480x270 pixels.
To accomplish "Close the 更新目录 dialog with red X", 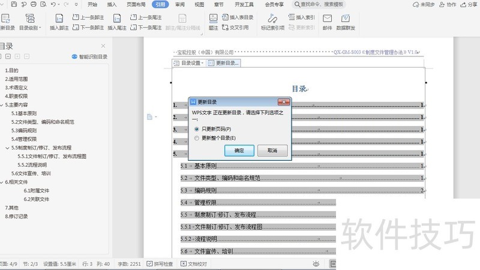I will tap(284, 102).
